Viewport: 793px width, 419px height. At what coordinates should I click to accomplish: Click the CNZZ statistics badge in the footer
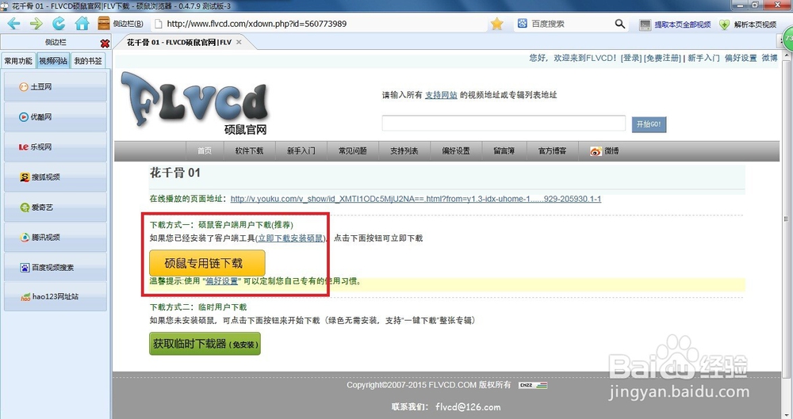click(533, 385)
